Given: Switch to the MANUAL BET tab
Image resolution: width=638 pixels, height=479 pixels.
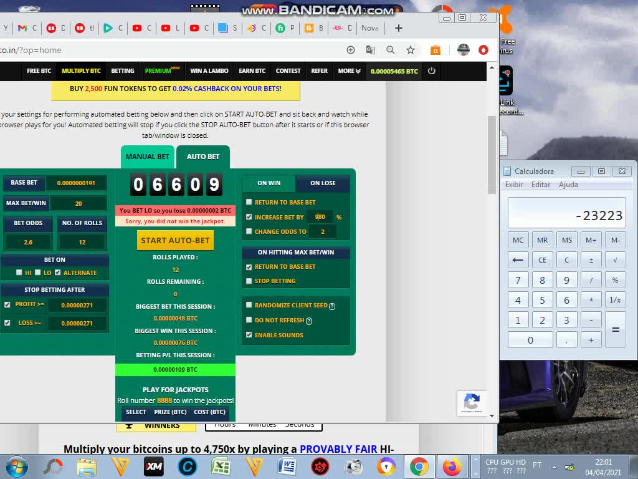Looking at the screenshot, I should 147,157.
